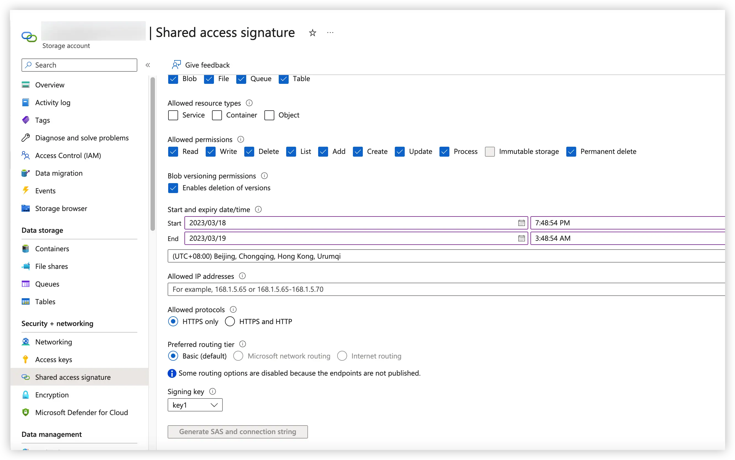
Task: Select the Basic (default) routing tier
Action: [x=173, y=356]
